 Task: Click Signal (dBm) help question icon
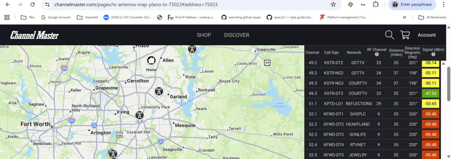coord(433,55)
